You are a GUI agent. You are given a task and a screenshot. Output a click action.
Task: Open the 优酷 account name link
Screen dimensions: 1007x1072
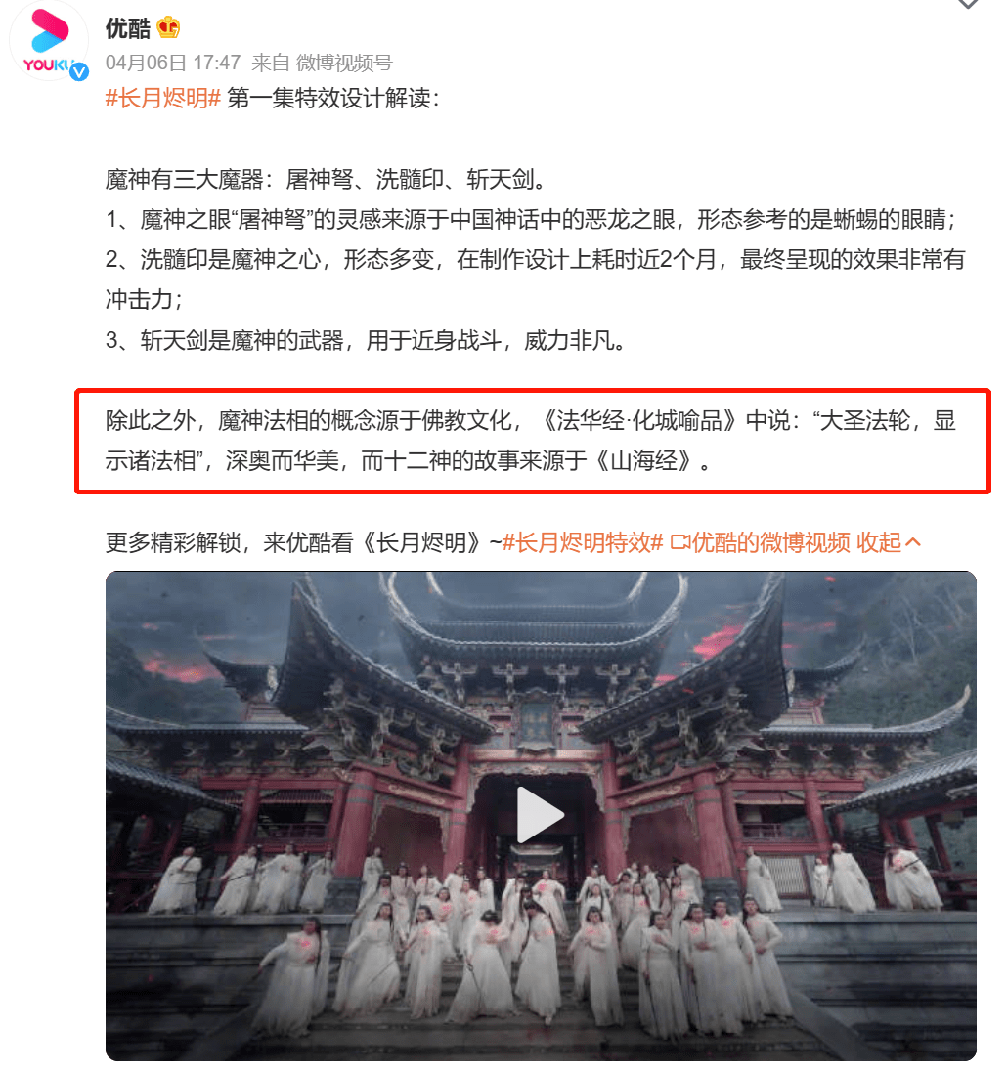coord(128,28)
